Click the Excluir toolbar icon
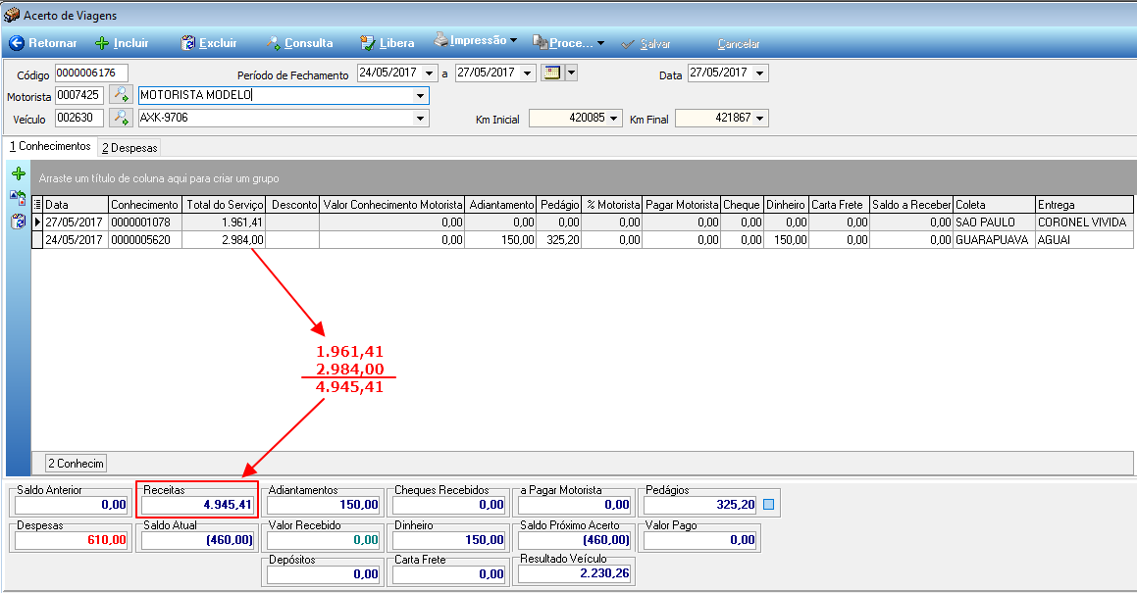This screenshot has width=1137, height=593. click(188, 43)
